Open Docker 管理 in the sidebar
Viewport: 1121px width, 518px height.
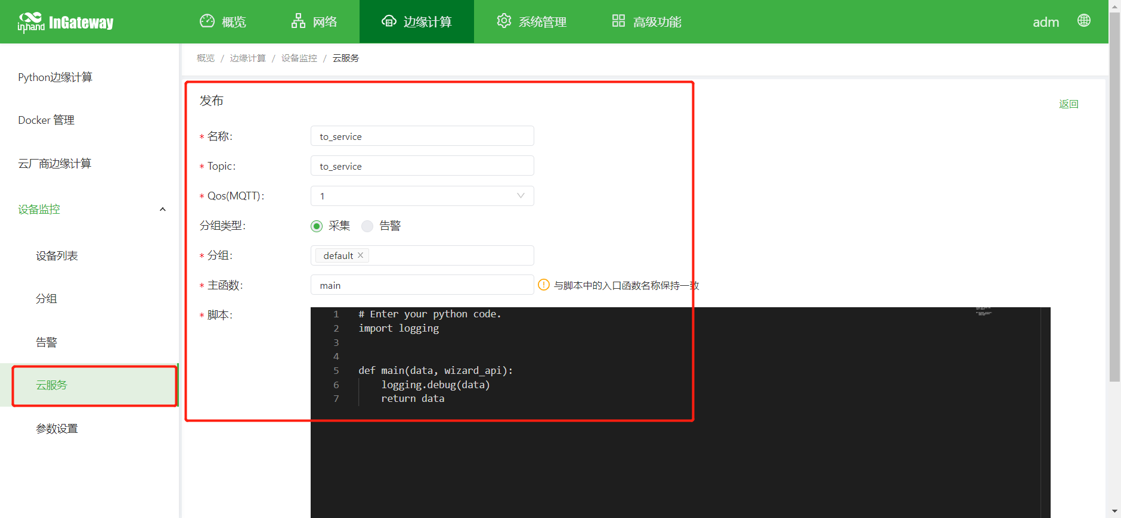[x=47, y=120]
